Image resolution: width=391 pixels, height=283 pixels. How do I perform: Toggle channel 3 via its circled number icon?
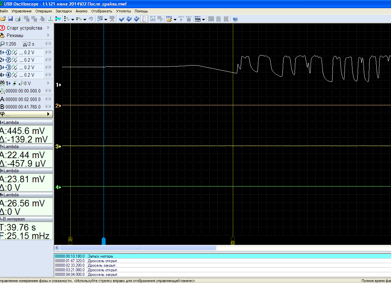pos(9,67)
